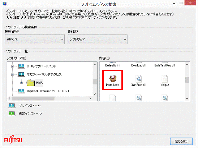Maximize the ソフトウェアディスク検索 window
This screenshot has width=198, height=148.
pyautogui.click(x=181, y=3)
